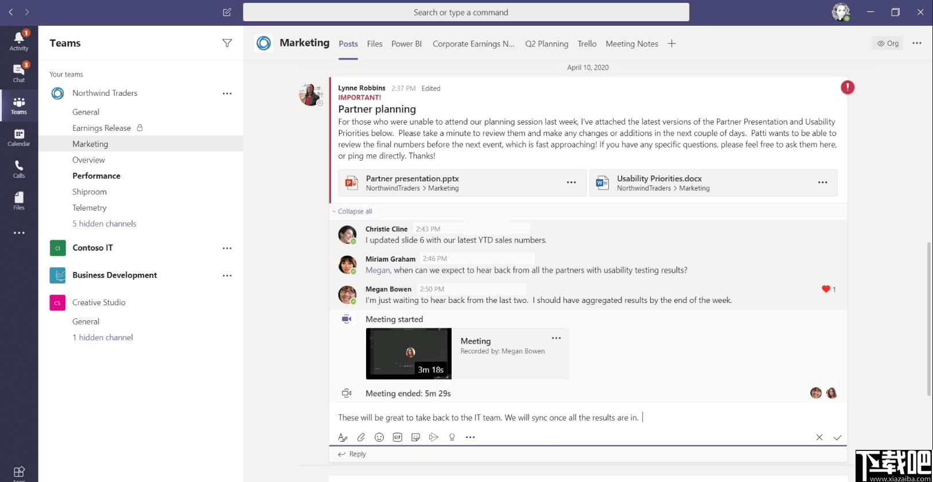Open Calendar in the app rail
Image resolution: width=933 pixels, height=482 pixels.
[x=19, y=137]
